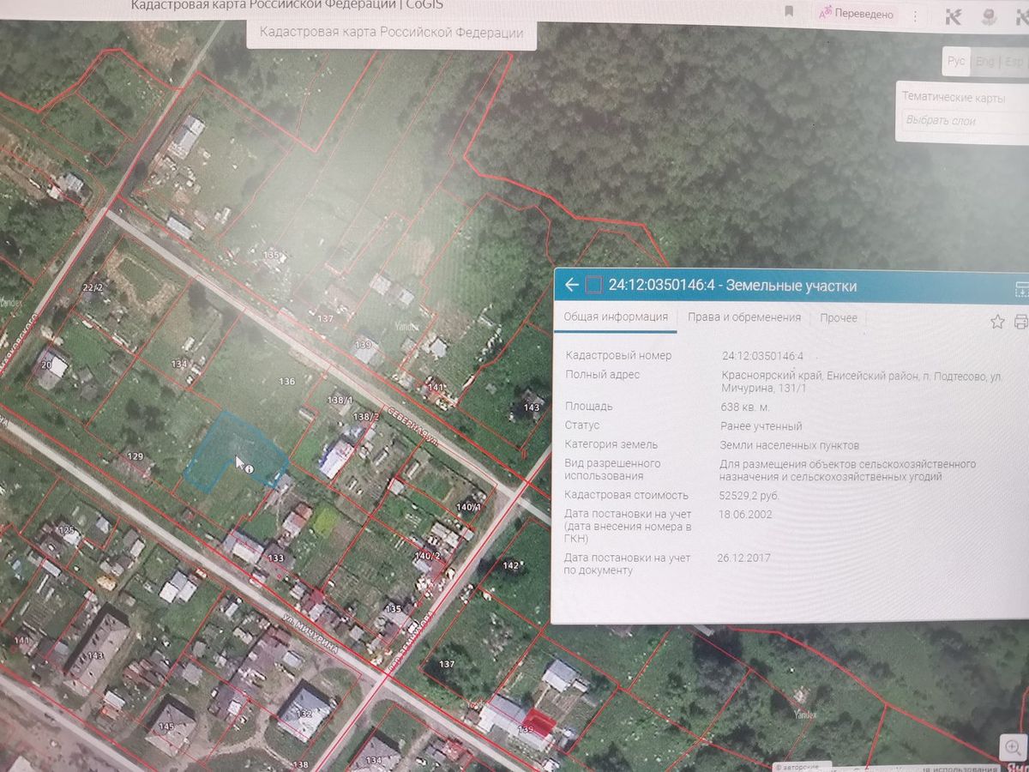Click the Кадастровый номер field label
Viewport: 1029px width, 772px height.
point(619,355)
